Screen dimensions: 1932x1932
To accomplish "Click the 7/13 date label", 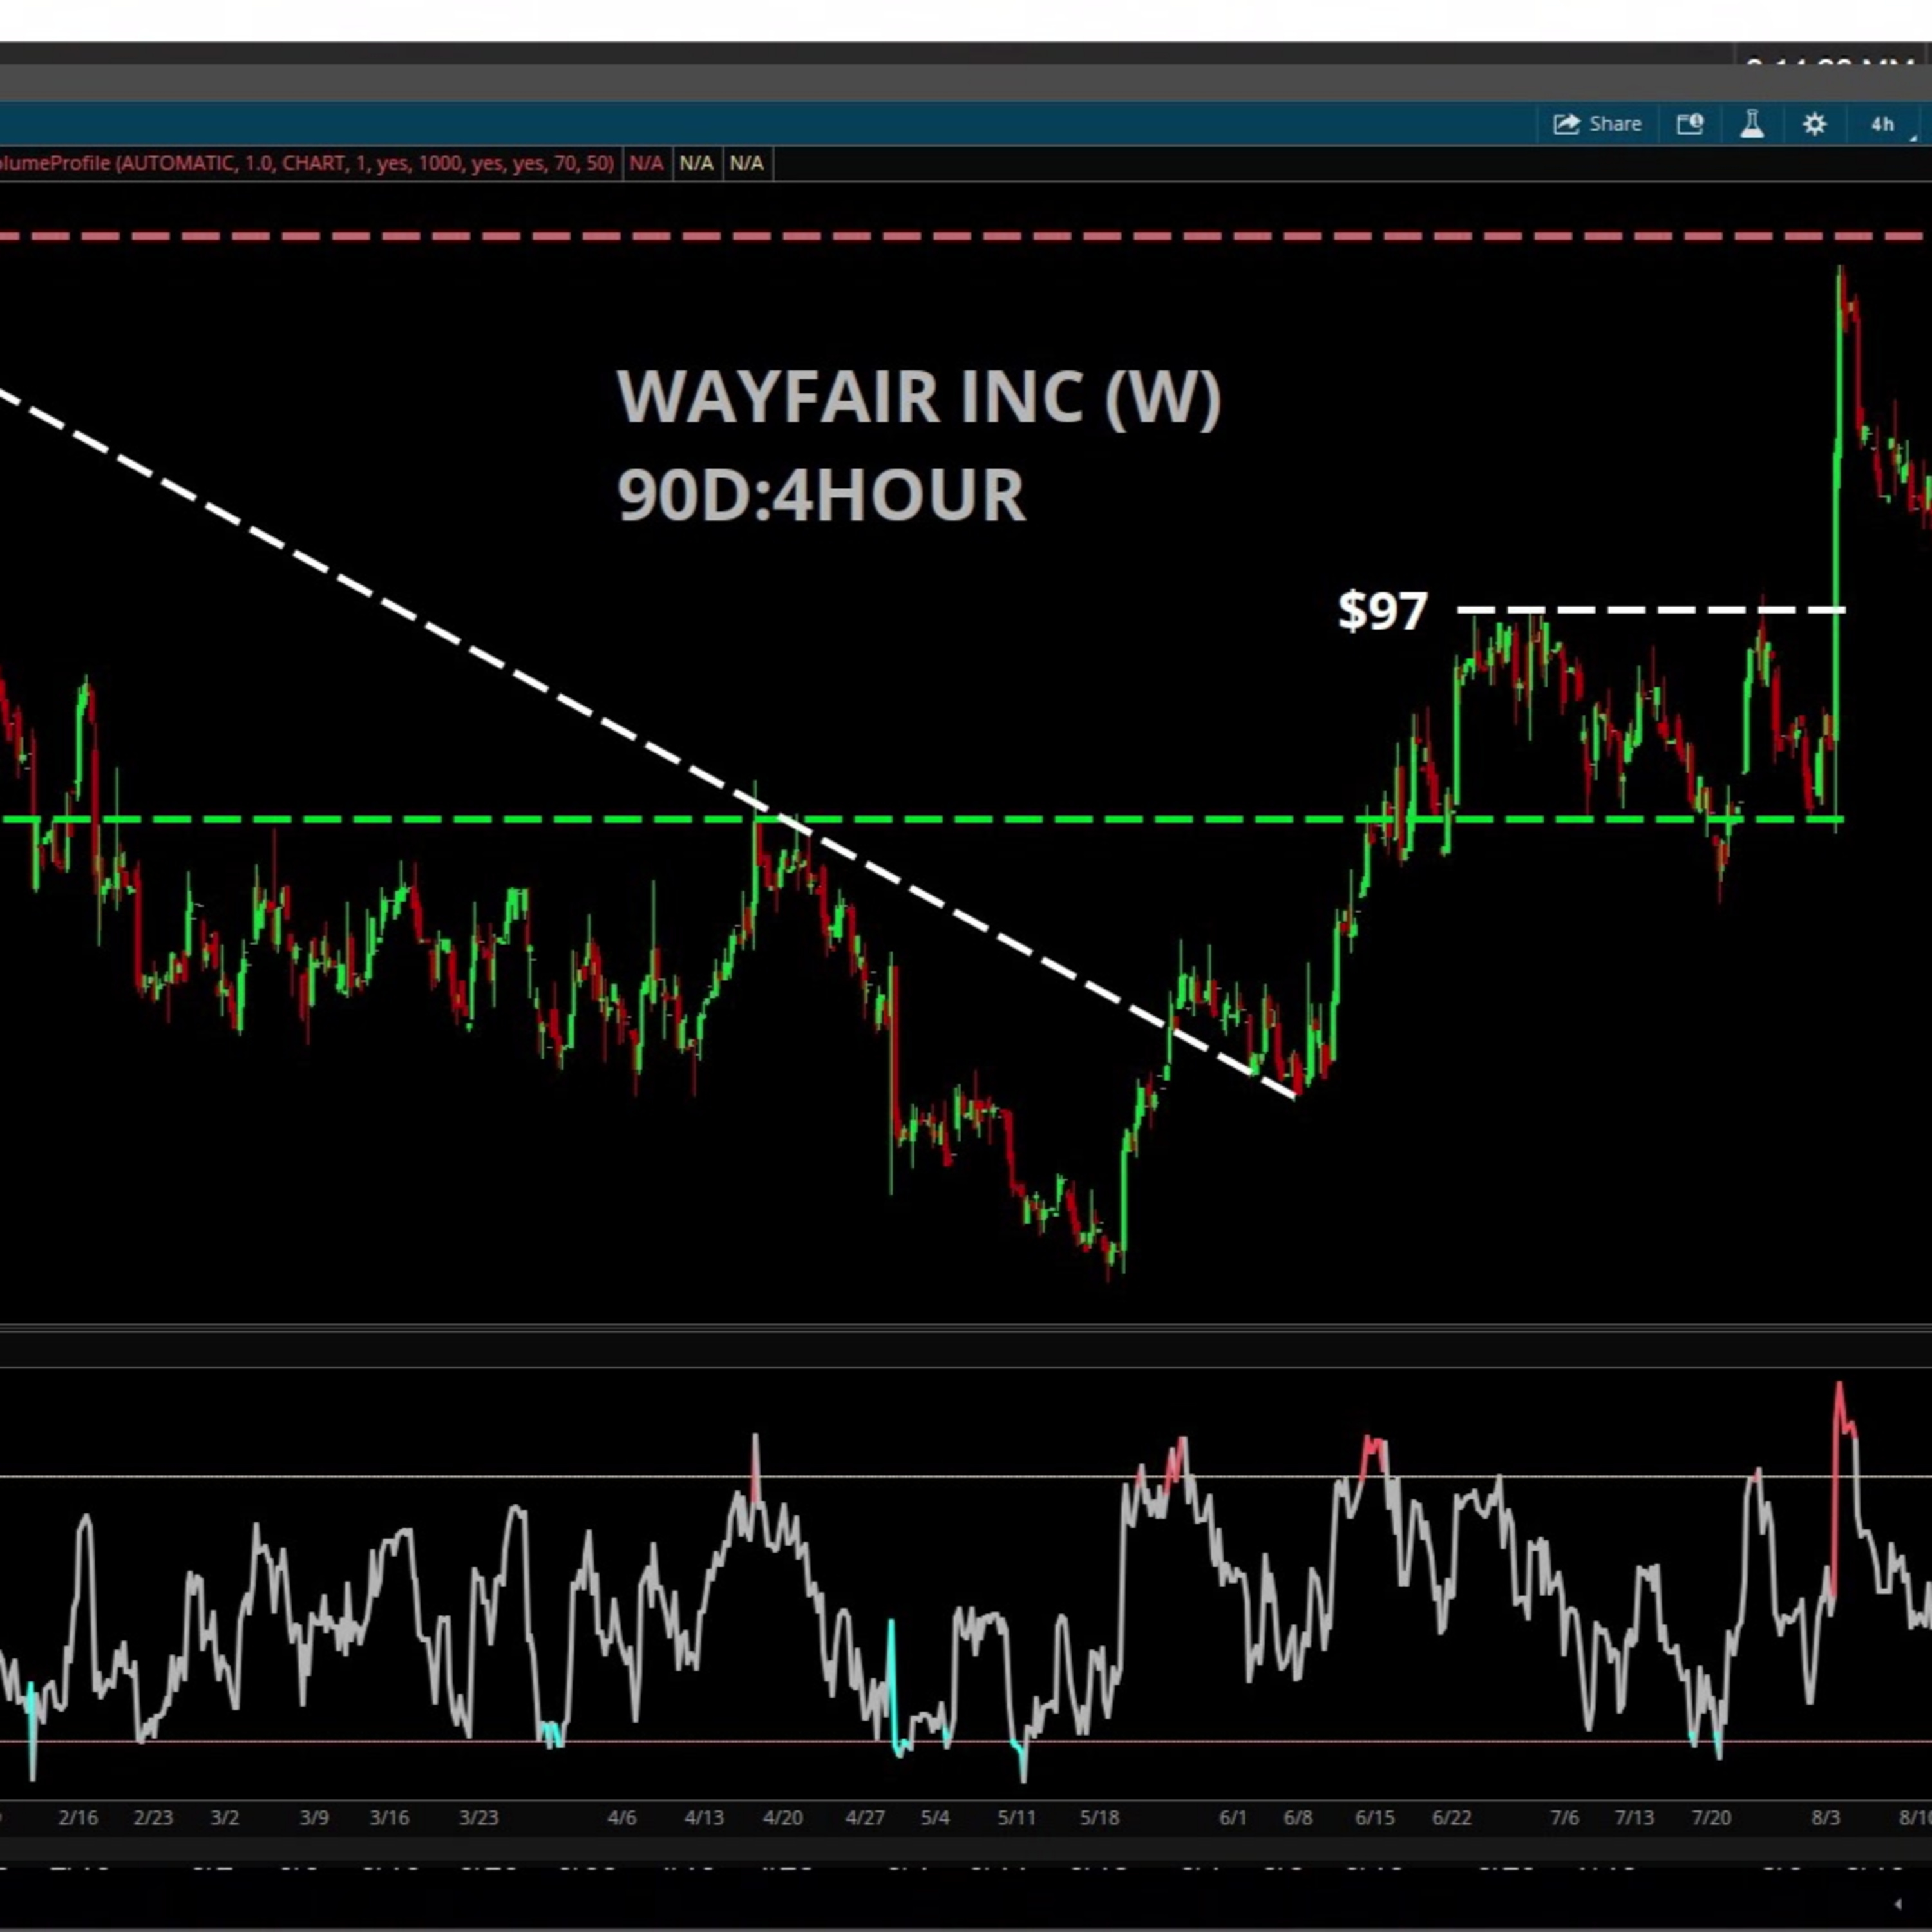I will (x=1634, y=1817).
